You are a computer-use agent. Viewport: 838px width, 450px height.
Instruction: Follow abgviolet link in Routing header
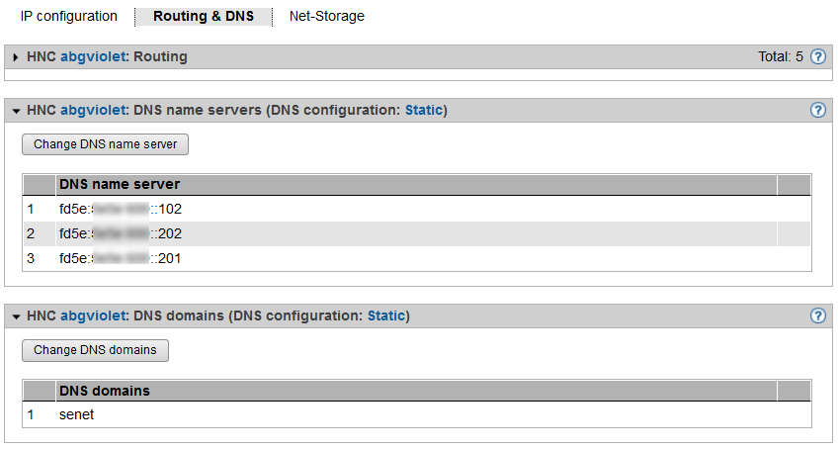(93, 57)
